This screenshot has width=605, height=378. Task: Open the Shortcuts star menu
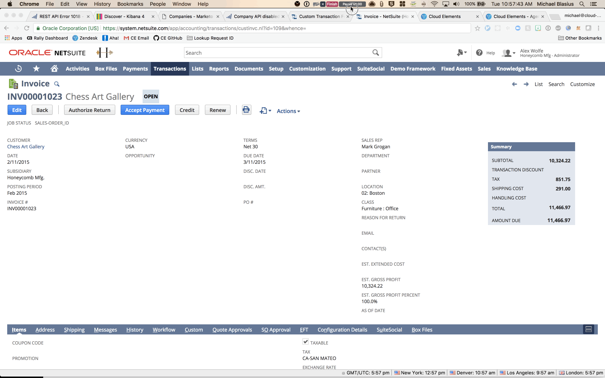point(36,69)
